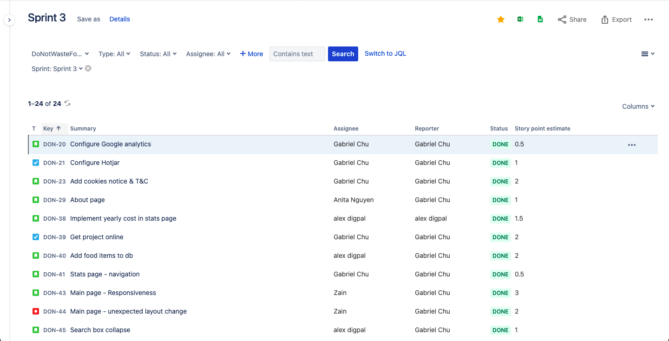Open issue key DON-23

[54, 182]
